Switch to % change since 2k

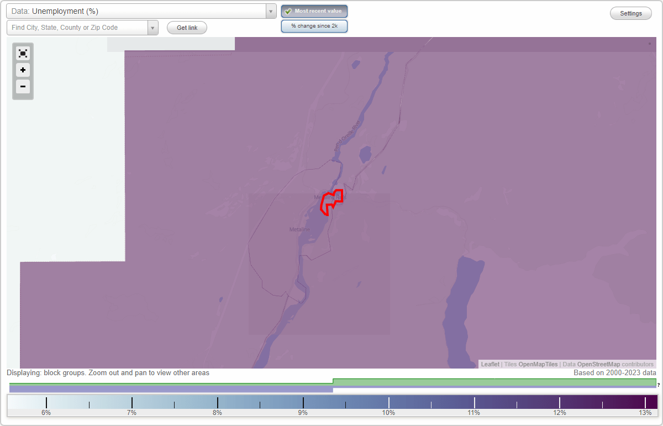tap(314, 26)
